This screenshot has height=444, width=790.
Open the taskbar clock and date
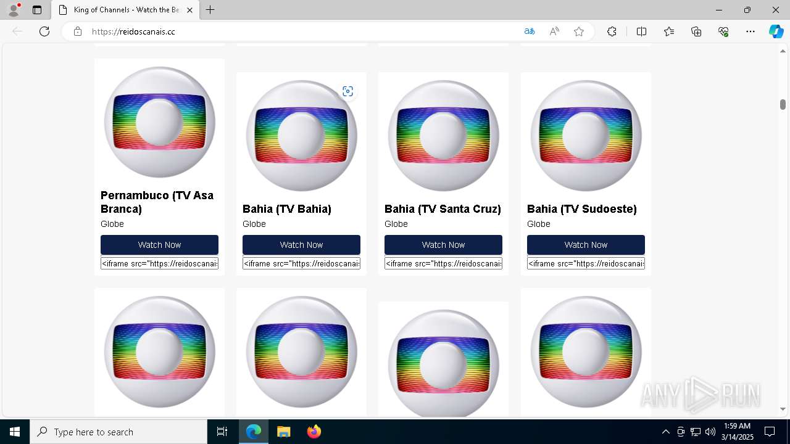[x=737, y=432]
